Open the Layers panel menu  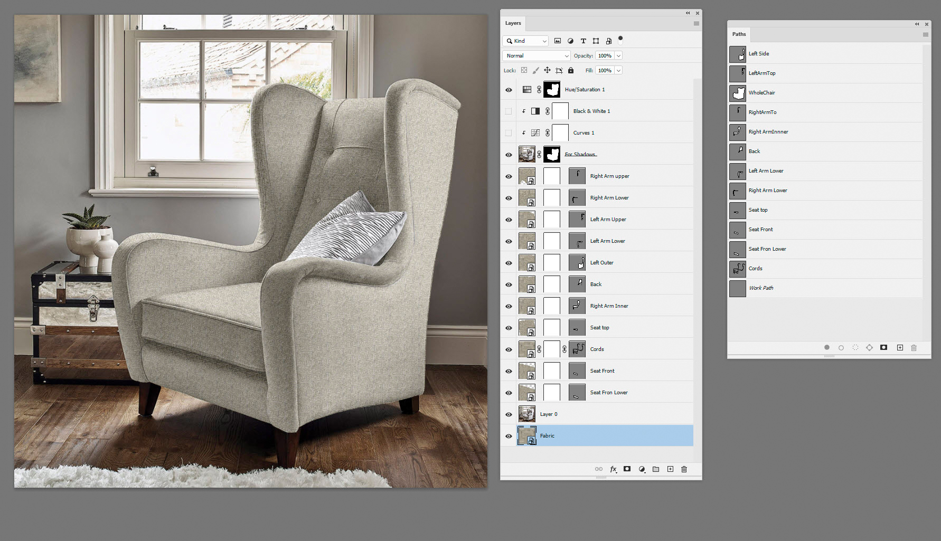696,23
